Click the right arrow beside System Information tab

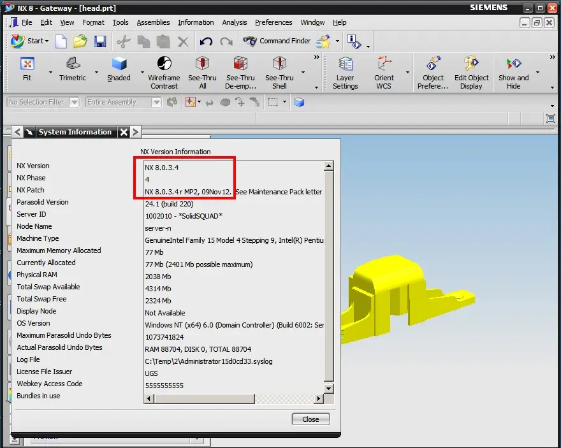click(136, 133)
